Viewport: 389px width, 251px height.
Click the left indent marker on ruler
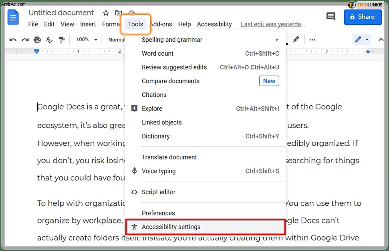(37, 51)
